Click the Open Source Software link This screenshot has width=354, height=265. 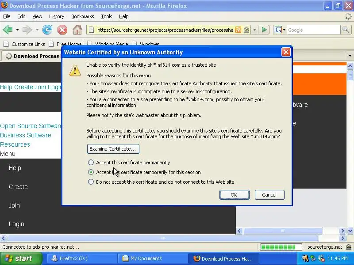[x=31, y=126]
